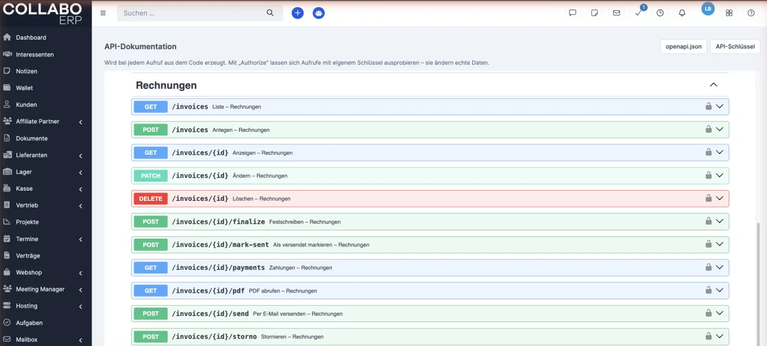
Task: Open the chat bubble icon in header
Action: [x=573, y=13]
